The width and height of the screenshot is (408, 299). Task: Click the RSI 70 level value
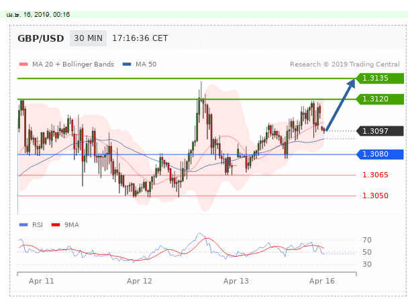[367, 240]
